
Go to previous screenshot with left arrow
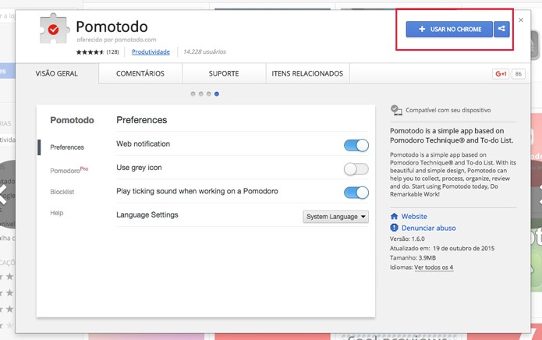click(x=3, y=194)
